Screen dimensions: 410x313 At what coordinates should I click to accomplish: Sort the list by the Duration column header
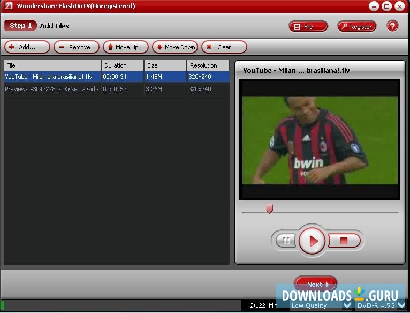point(123,65)
